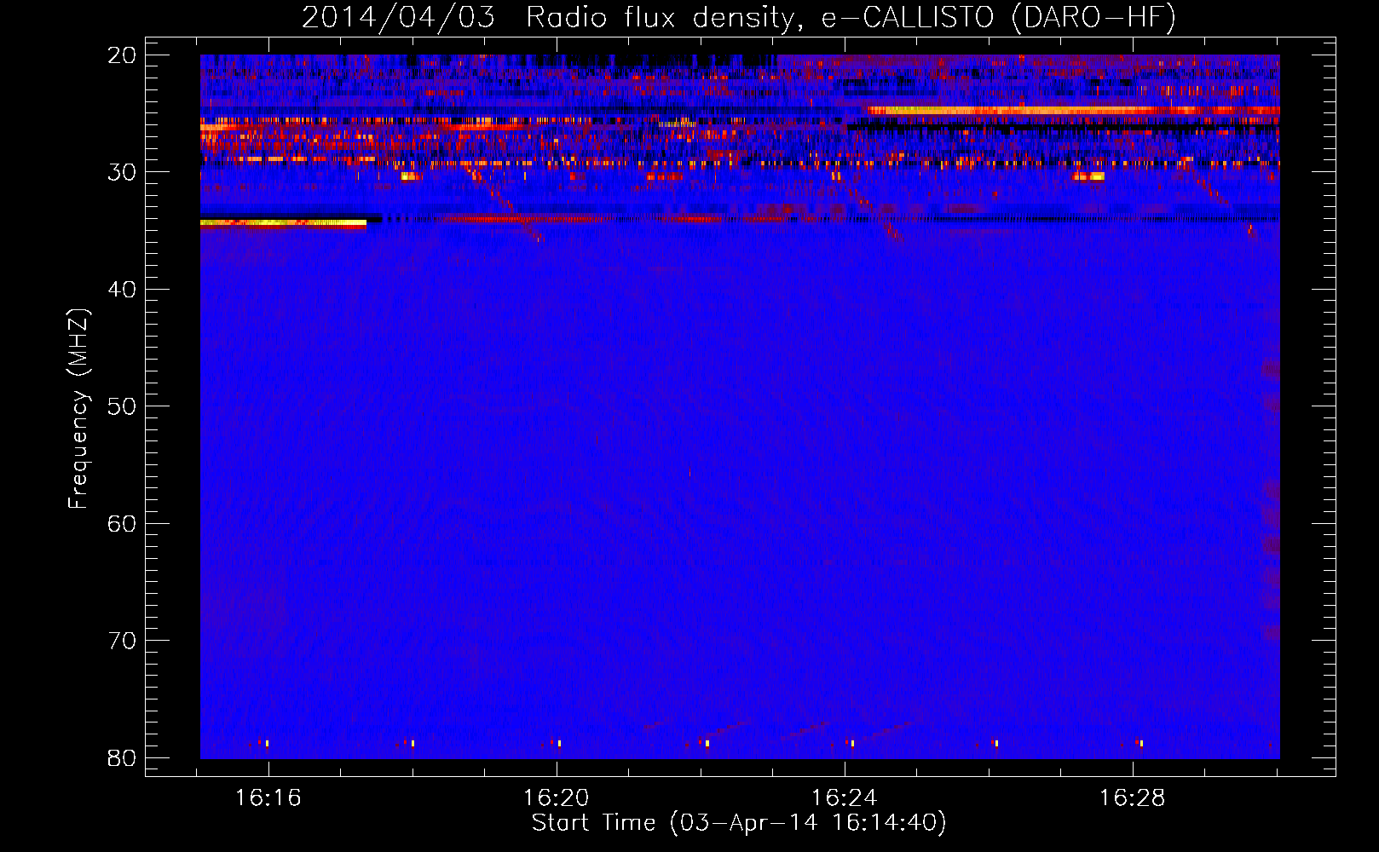Click the frequency tick label '20'
Viewport: 1379px width, 852px height.
(123, 55)
